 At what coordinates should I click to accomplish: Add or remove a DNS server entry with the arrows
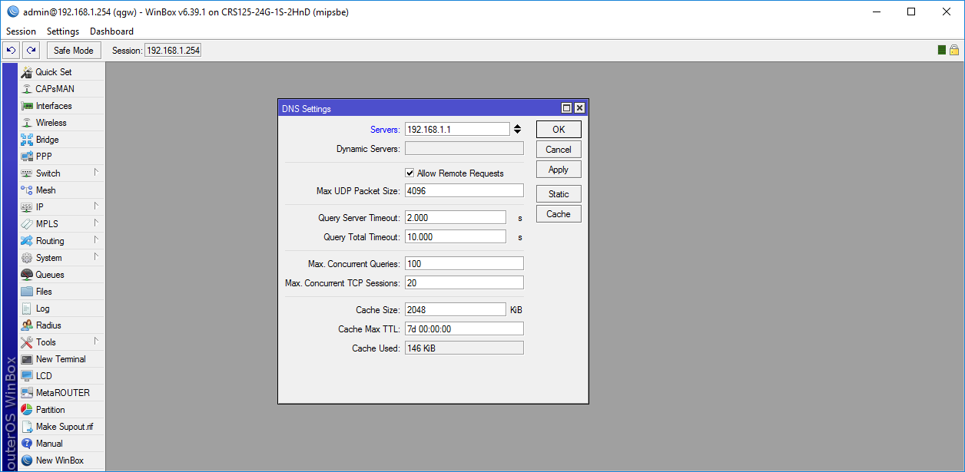[518, 130]
